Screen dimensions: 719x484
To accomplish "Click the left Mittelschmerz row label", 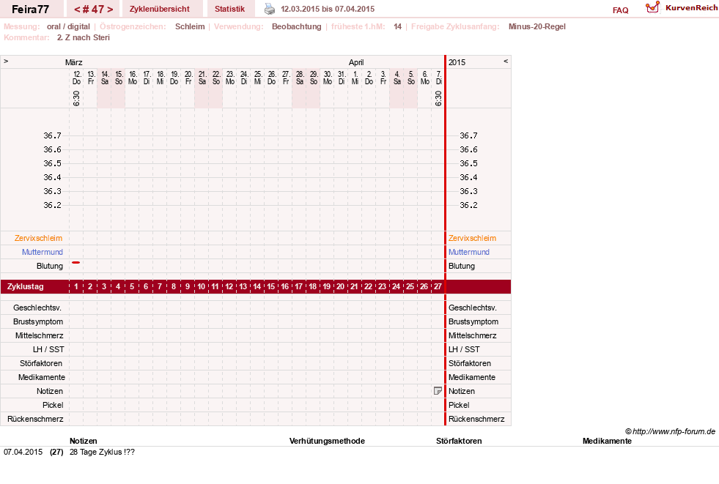I will coord(40,335).
